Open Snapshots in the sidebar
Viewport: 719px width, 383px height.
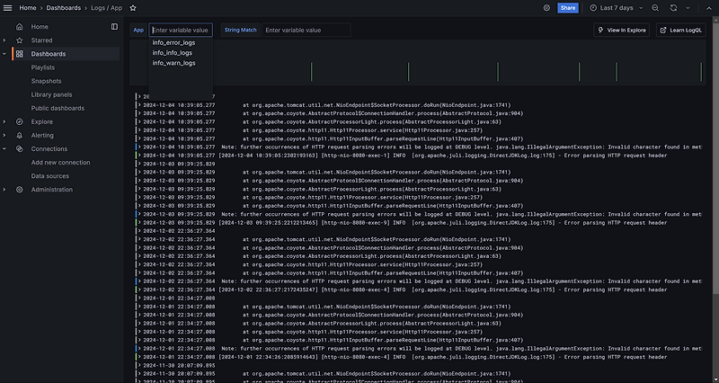tap(46, 81)
